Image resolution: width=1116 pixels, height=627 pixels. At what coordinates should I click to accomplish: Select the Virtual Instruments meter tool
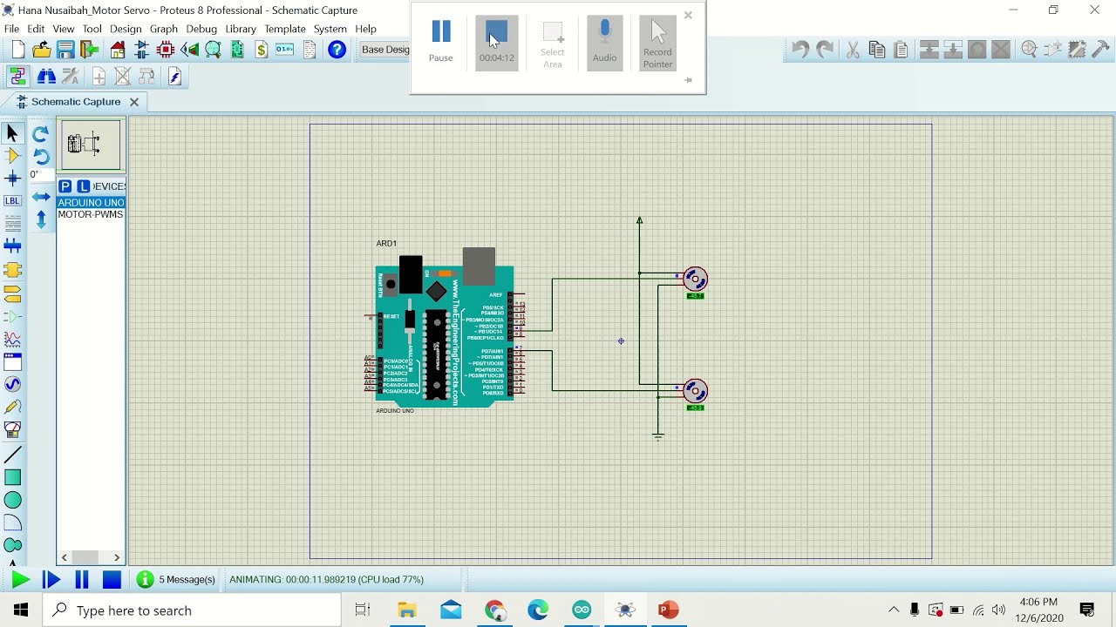pyautogui.click(x=12, y=429)
